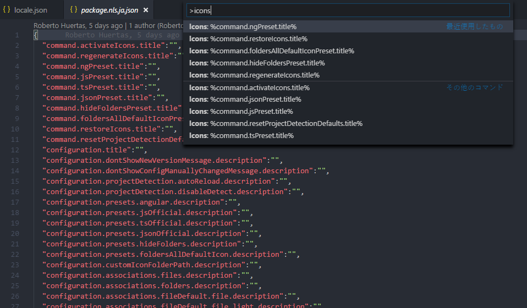The height and width of the screenshot is (308, 527).
Task: Click line number 12 in the gutter
Action: pos(15,150)
